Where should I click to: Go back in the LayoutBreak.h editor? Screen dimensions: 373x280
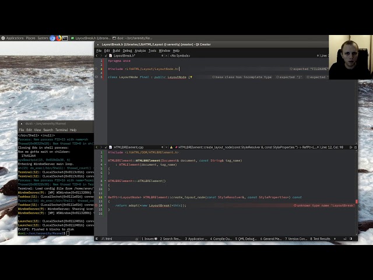97,56
